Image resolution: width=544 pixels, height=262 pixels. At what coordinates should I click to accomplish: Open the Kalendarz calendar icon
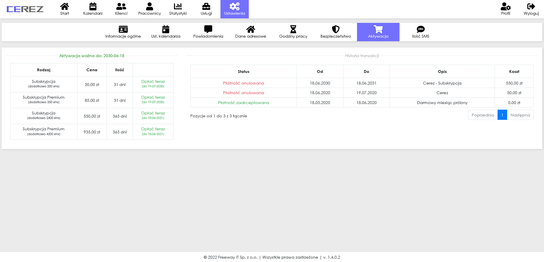(93, 7)
